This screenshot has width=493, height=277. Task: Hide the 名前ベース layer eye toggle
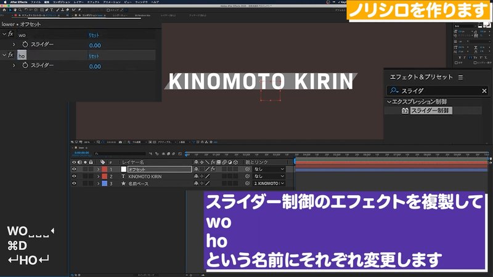click(74, 183)
